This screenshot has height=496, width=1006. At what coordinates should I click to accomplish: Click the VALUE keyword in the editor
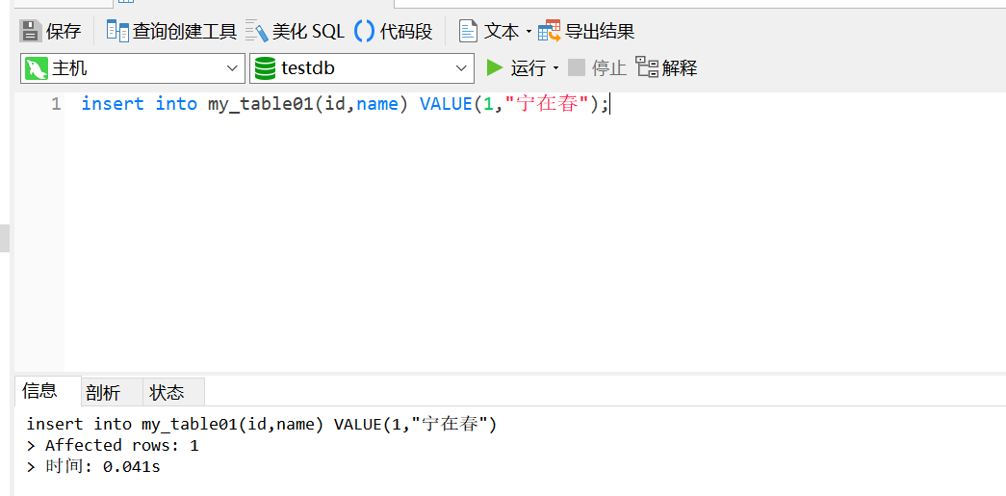coord(447,104)
